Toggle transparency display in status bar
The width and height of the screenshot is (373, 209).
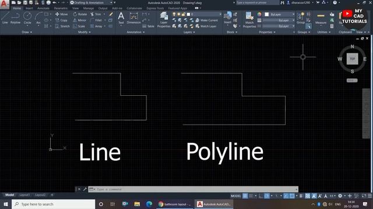pos(308,196)
